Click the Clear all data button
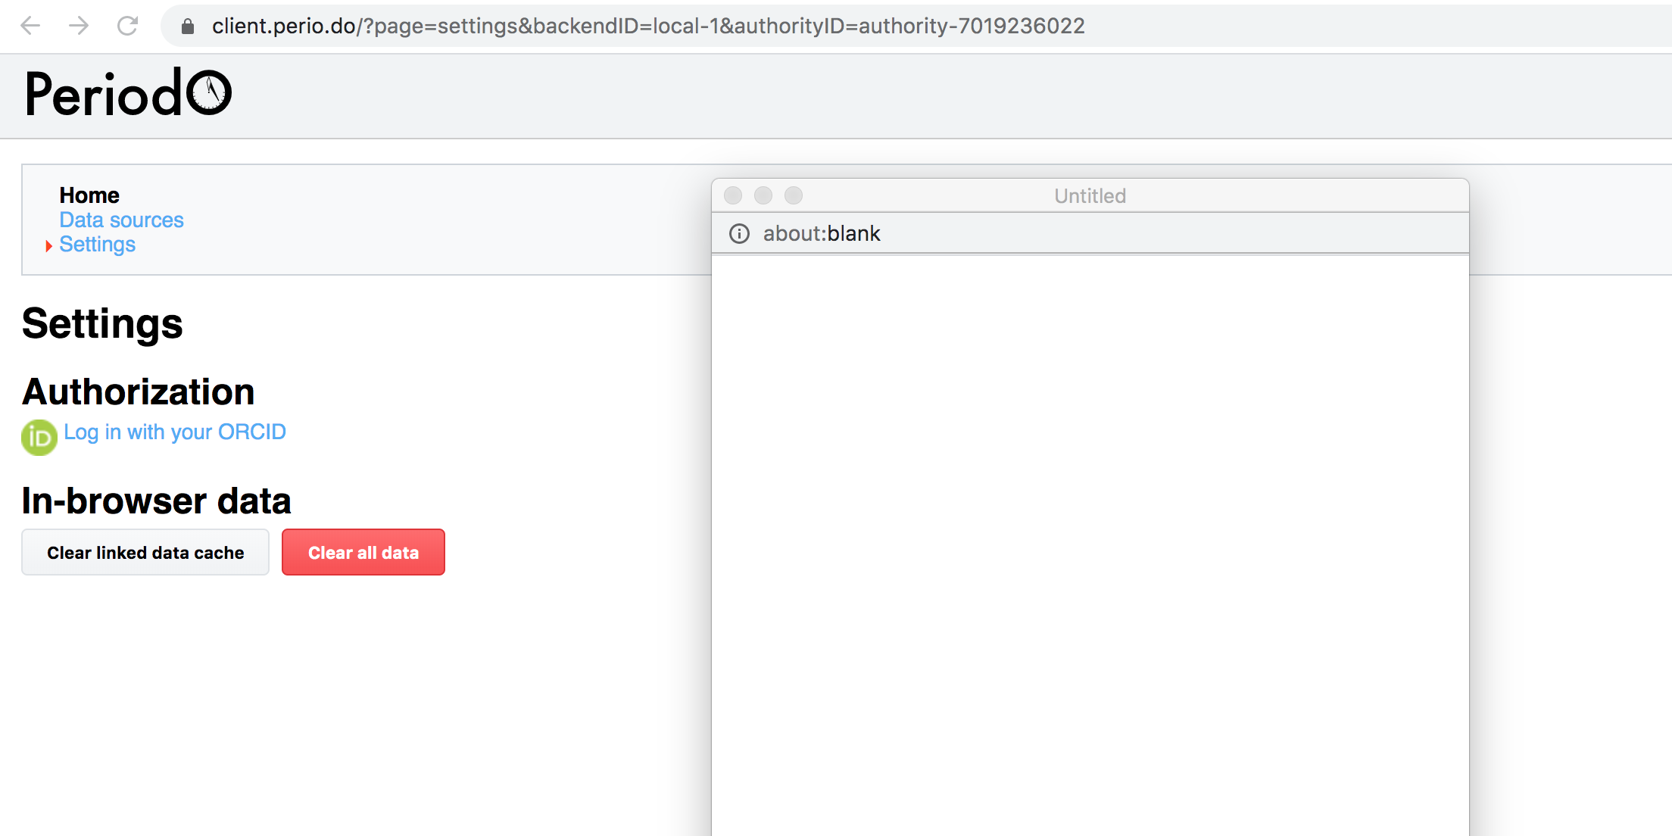This screenshot has height=836, width=1672. pyautogui.click(x=363, y=552)
